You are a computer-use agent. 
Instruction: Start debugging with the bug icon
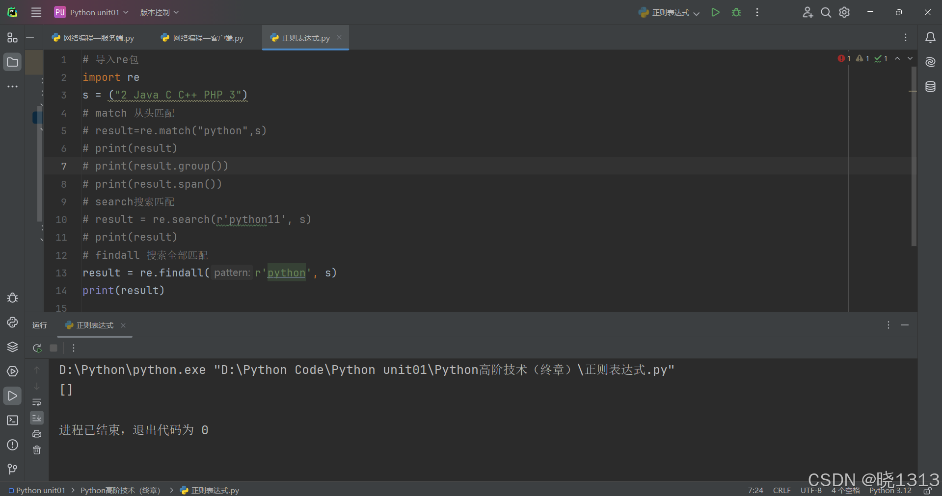(x=736, y=12)
